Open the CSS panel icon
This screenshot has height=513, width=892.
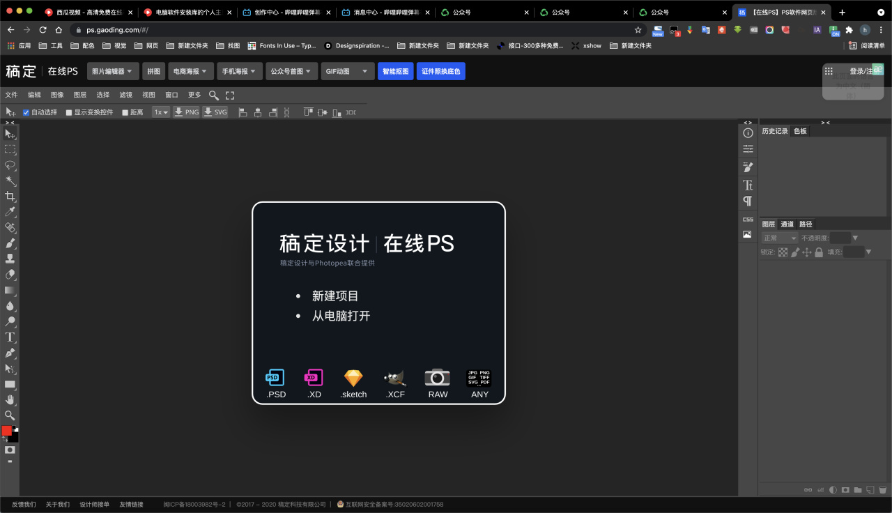[x=748, y=219]
